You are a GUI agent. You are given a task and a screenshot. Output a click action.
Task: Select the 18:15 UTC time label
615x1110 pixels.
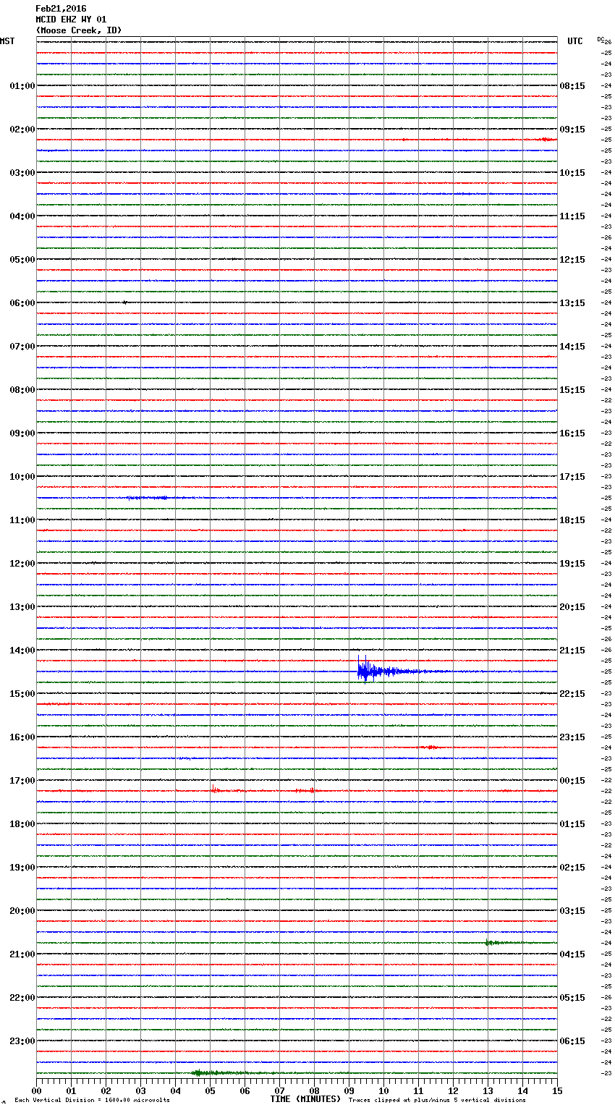[572, 520]
